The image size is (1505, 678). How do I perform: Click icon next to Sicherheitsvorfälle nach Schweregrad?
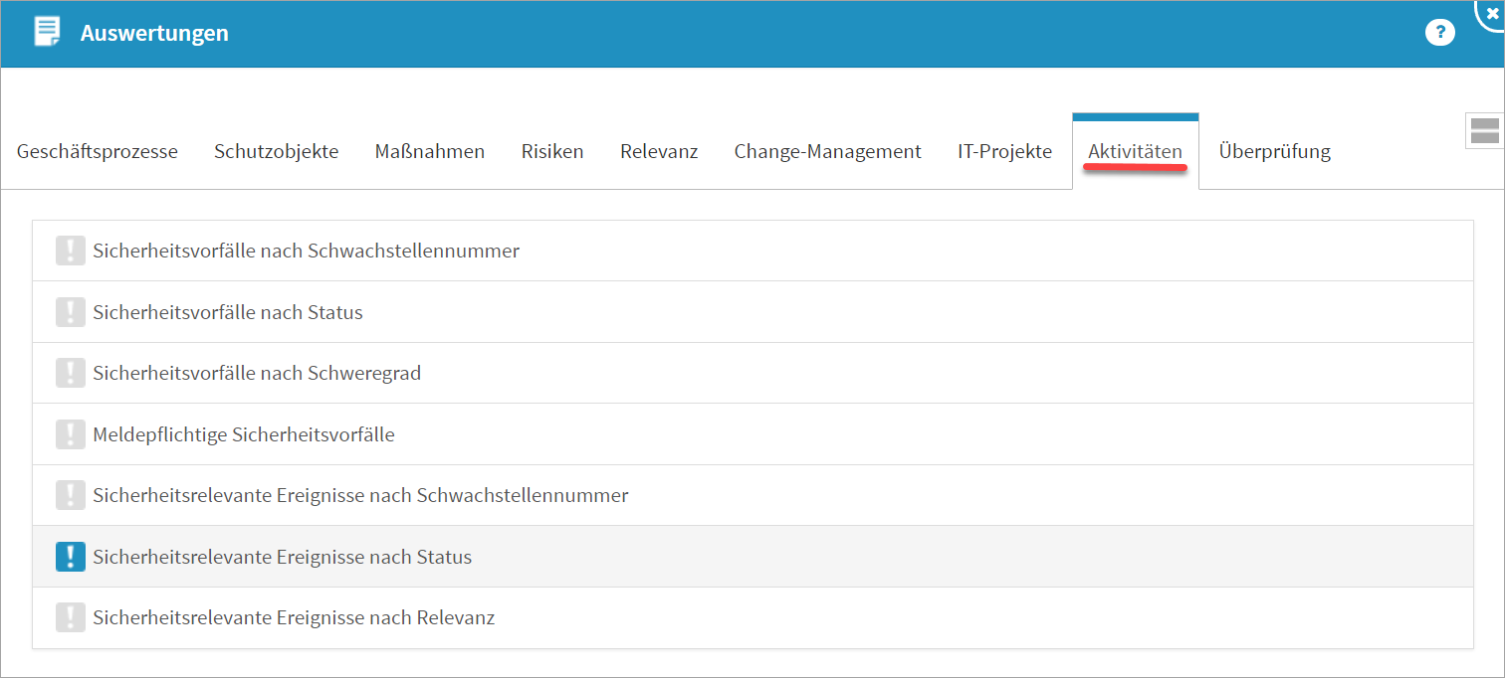pyautogui.click(x=71, y=374)
